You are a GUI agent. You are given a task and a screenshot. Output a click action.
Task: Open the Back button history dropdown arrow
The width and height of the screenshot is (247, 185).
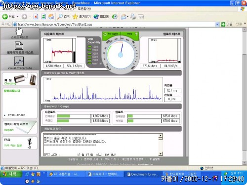(18, 17)
